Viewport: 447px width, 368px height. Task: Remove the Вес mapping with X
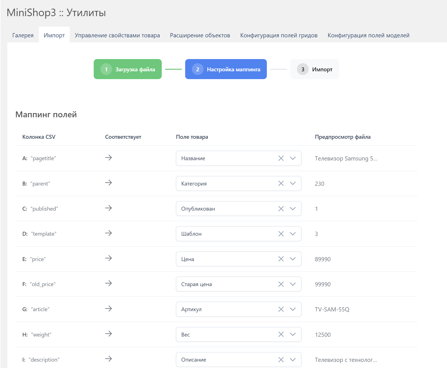(x=281, y=334)
